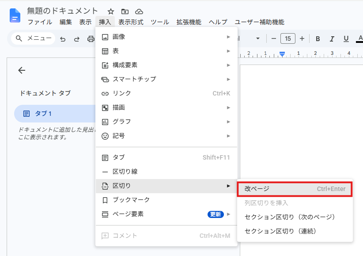Click the redo arrow icon
363x256 pixels.
coord(77,39)
